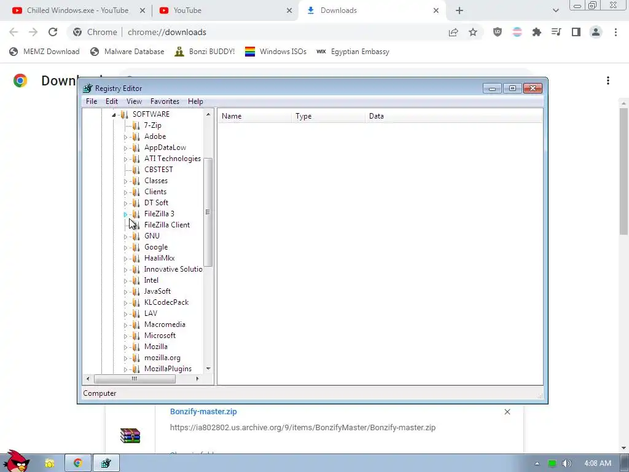Click the Registry Editor title bar icon
Viewport: 629px width, 472px height.
[87, 88]
